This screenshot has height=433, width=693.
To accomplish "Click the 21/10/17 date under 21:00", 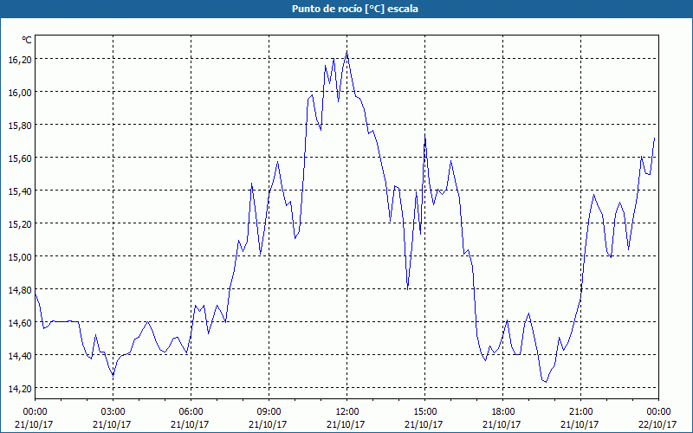I will pyautogui.click(x=580, y=424).
